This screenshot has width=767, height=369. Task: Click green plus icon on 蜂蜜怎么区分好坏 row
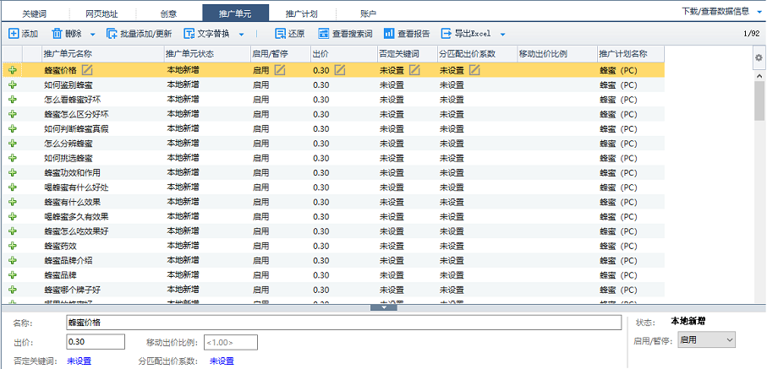point(13,114)
